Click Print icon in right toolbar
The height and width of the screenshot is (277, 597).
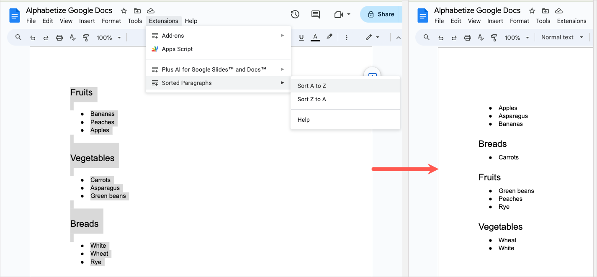point(468,38)
